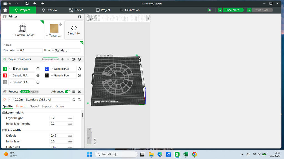The width and height of the screenshot is (284, 159).
Task: Redo the last action
Action: coord(42,3)
